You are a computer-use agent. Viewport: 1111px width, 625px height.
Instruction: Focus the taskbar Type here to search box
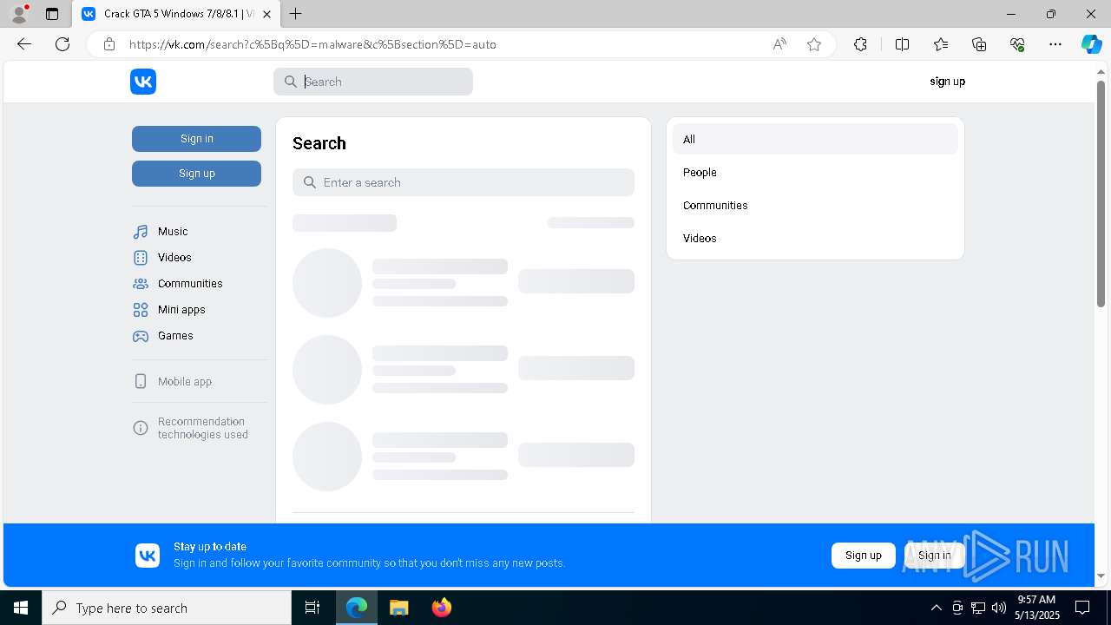167,608
